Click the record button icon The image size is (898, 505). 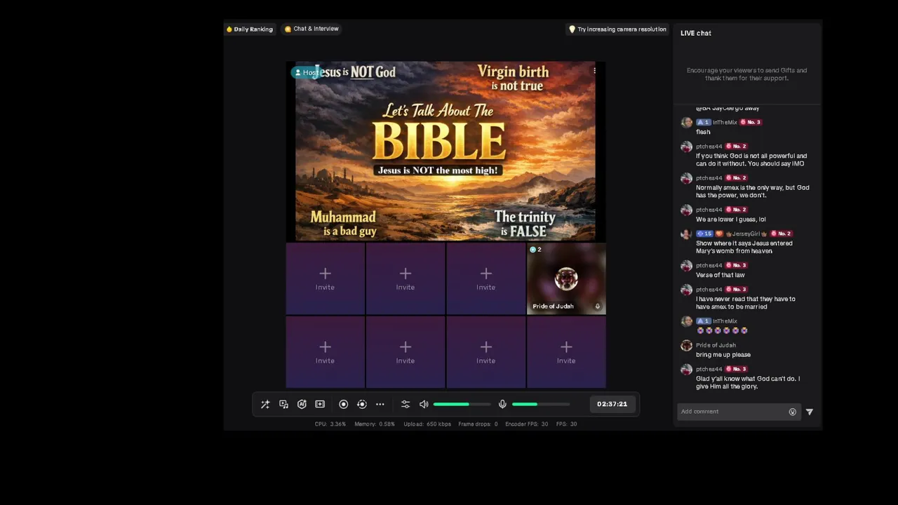343,404
